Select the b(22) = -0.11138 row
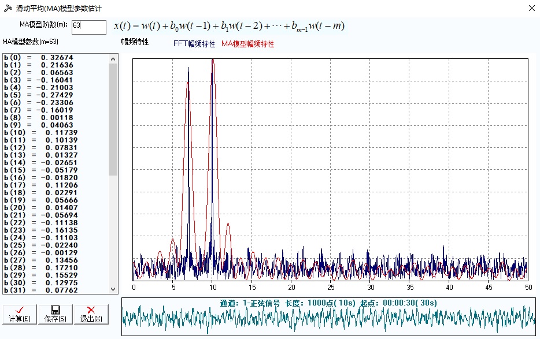The width and height of the screenshot is (540, 339). [x=56, y=223]
